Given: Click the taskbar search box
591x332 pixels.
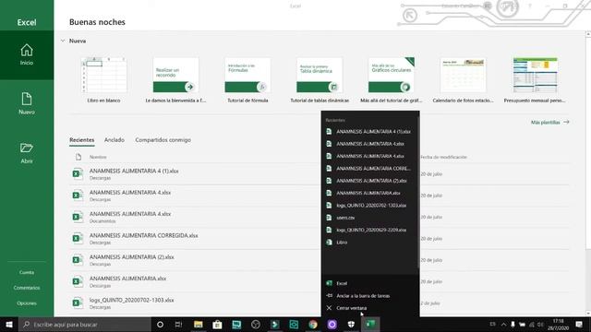Looking at the screenshot, I should click(x=84, y=325).
